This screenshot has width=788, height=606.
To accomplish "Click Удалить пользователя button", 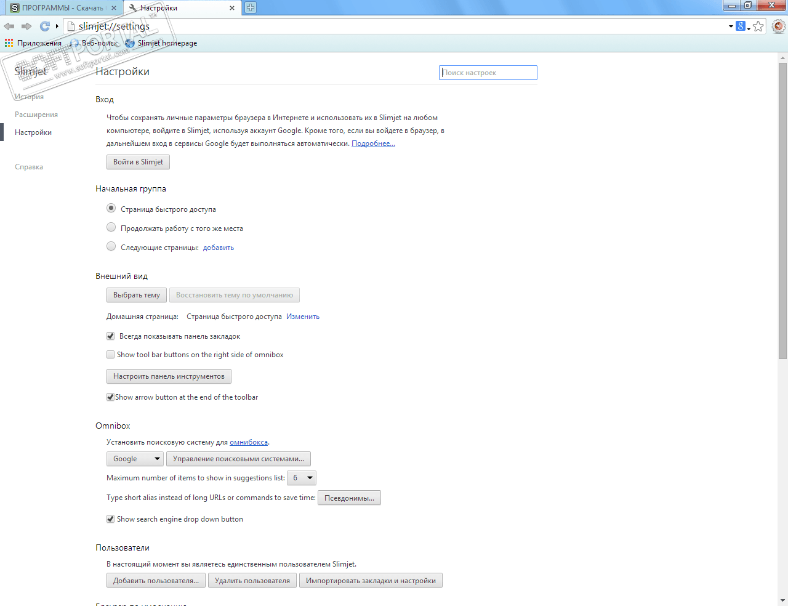I will point(252,581).
